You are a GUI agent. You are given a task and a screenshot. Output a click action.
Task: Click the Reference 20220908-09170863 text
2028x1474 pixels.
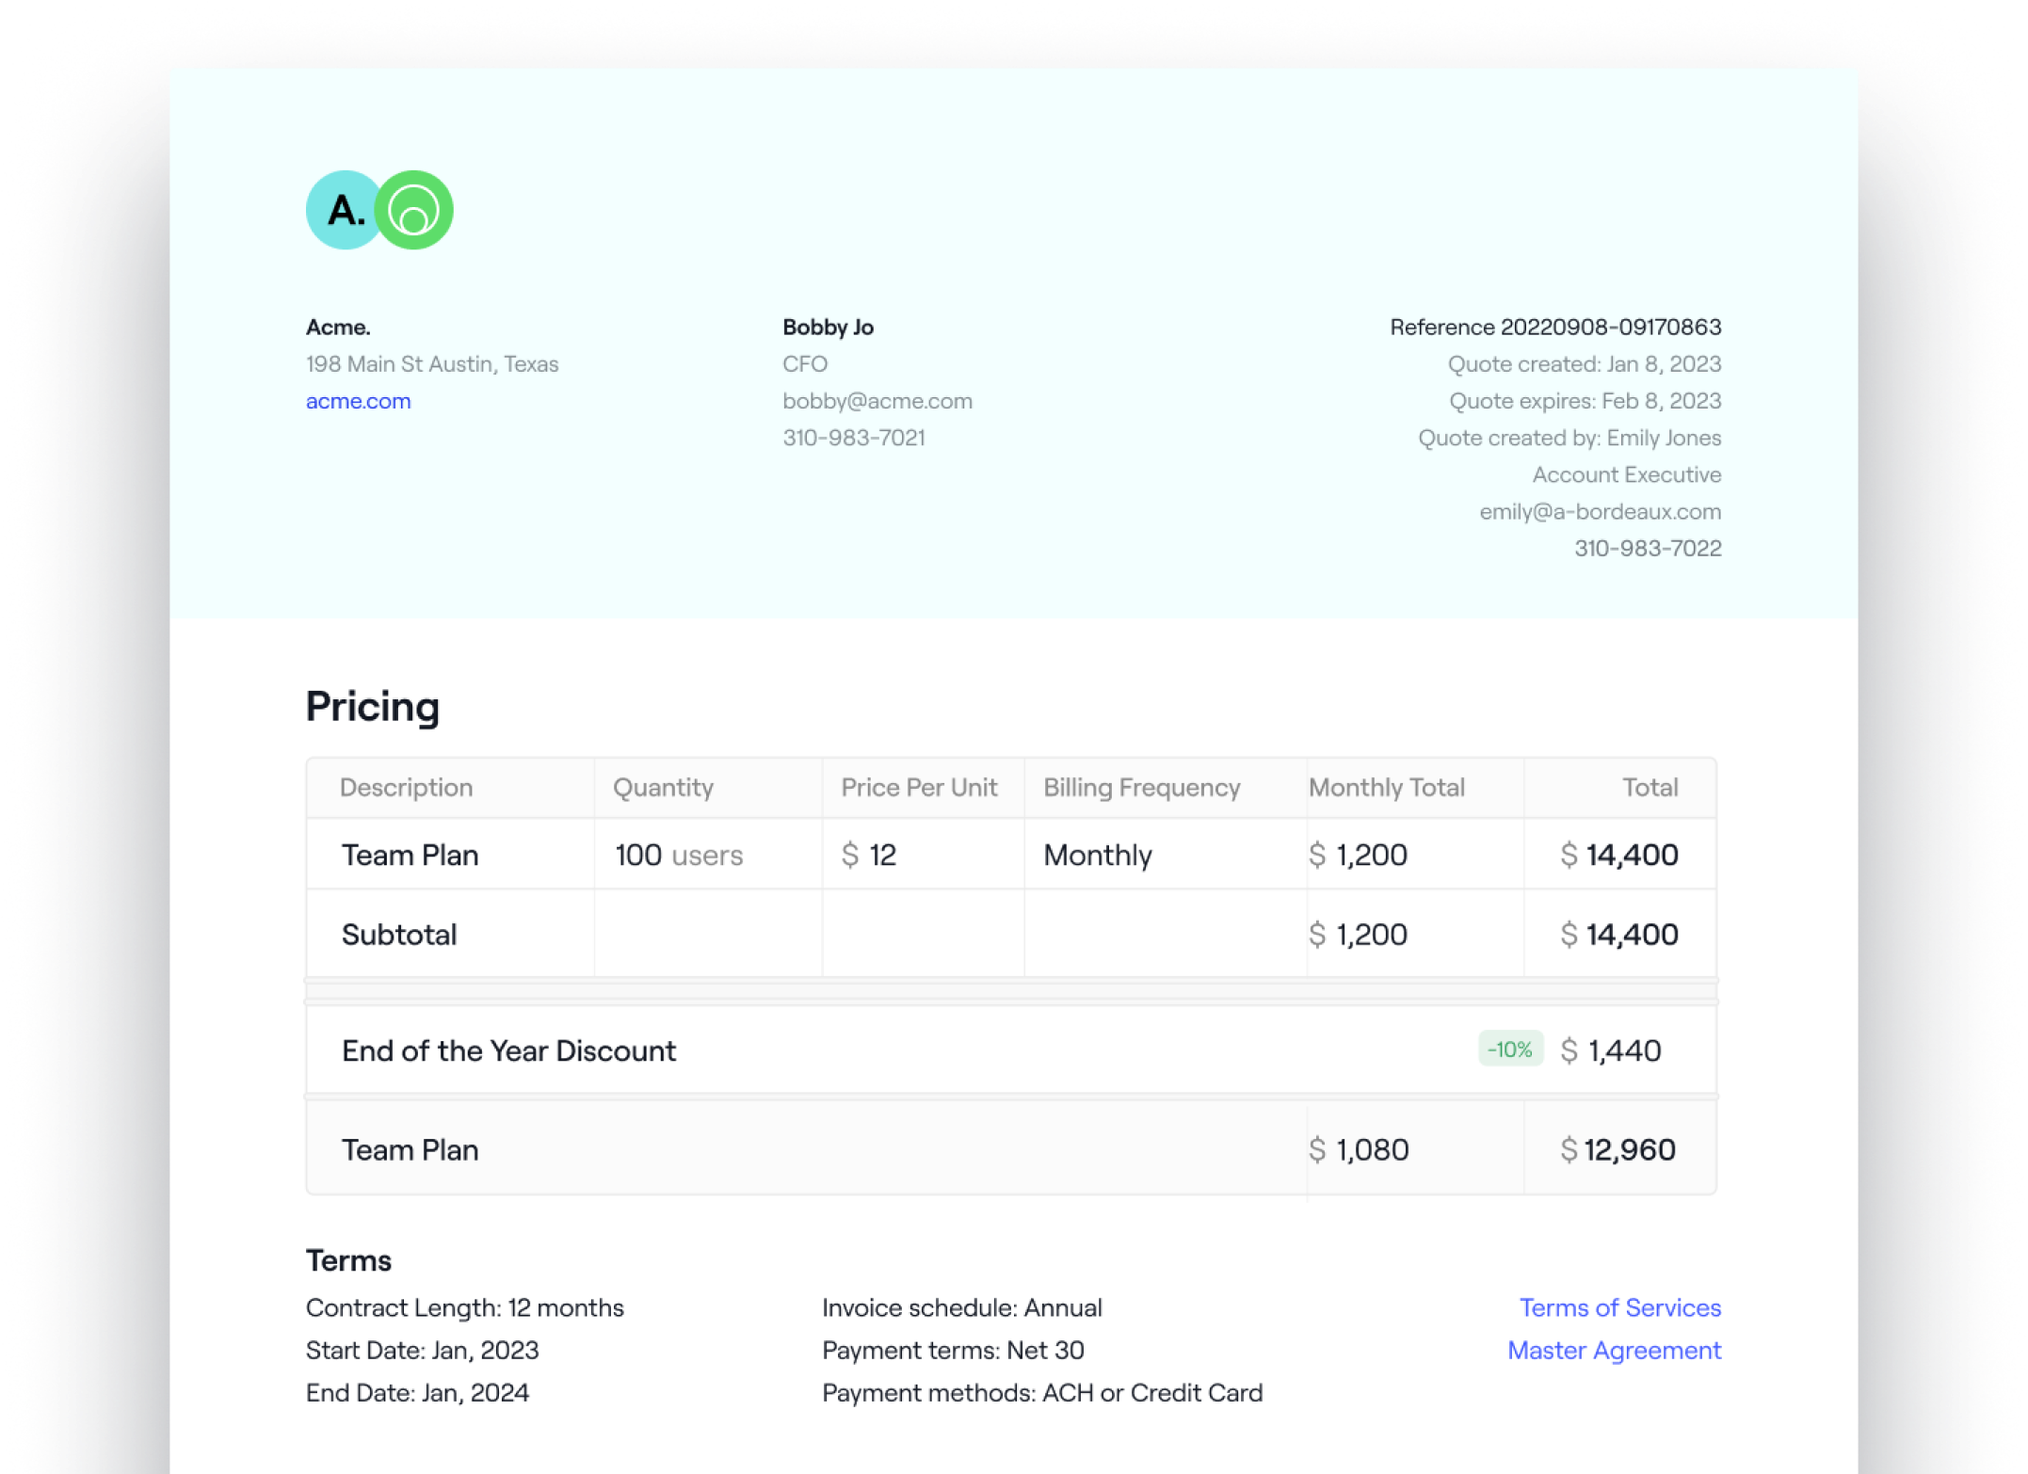point(1554,327)
